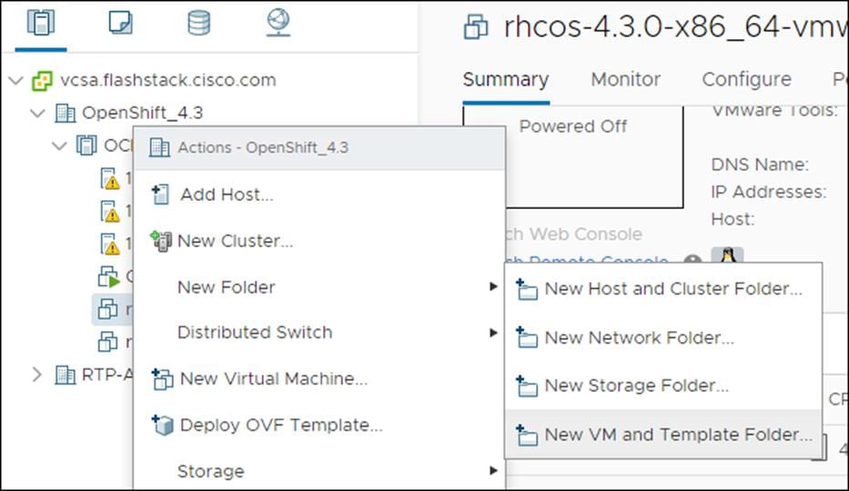849x491 pixels.
Task: Click the Deploy OVF Template box icon
Action: pos(162,426)
